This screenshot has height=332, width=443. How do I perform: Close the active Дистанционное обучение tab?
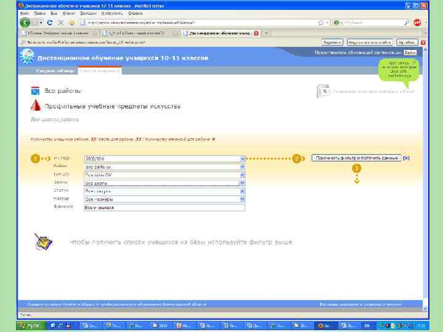[x=256, y=33]
